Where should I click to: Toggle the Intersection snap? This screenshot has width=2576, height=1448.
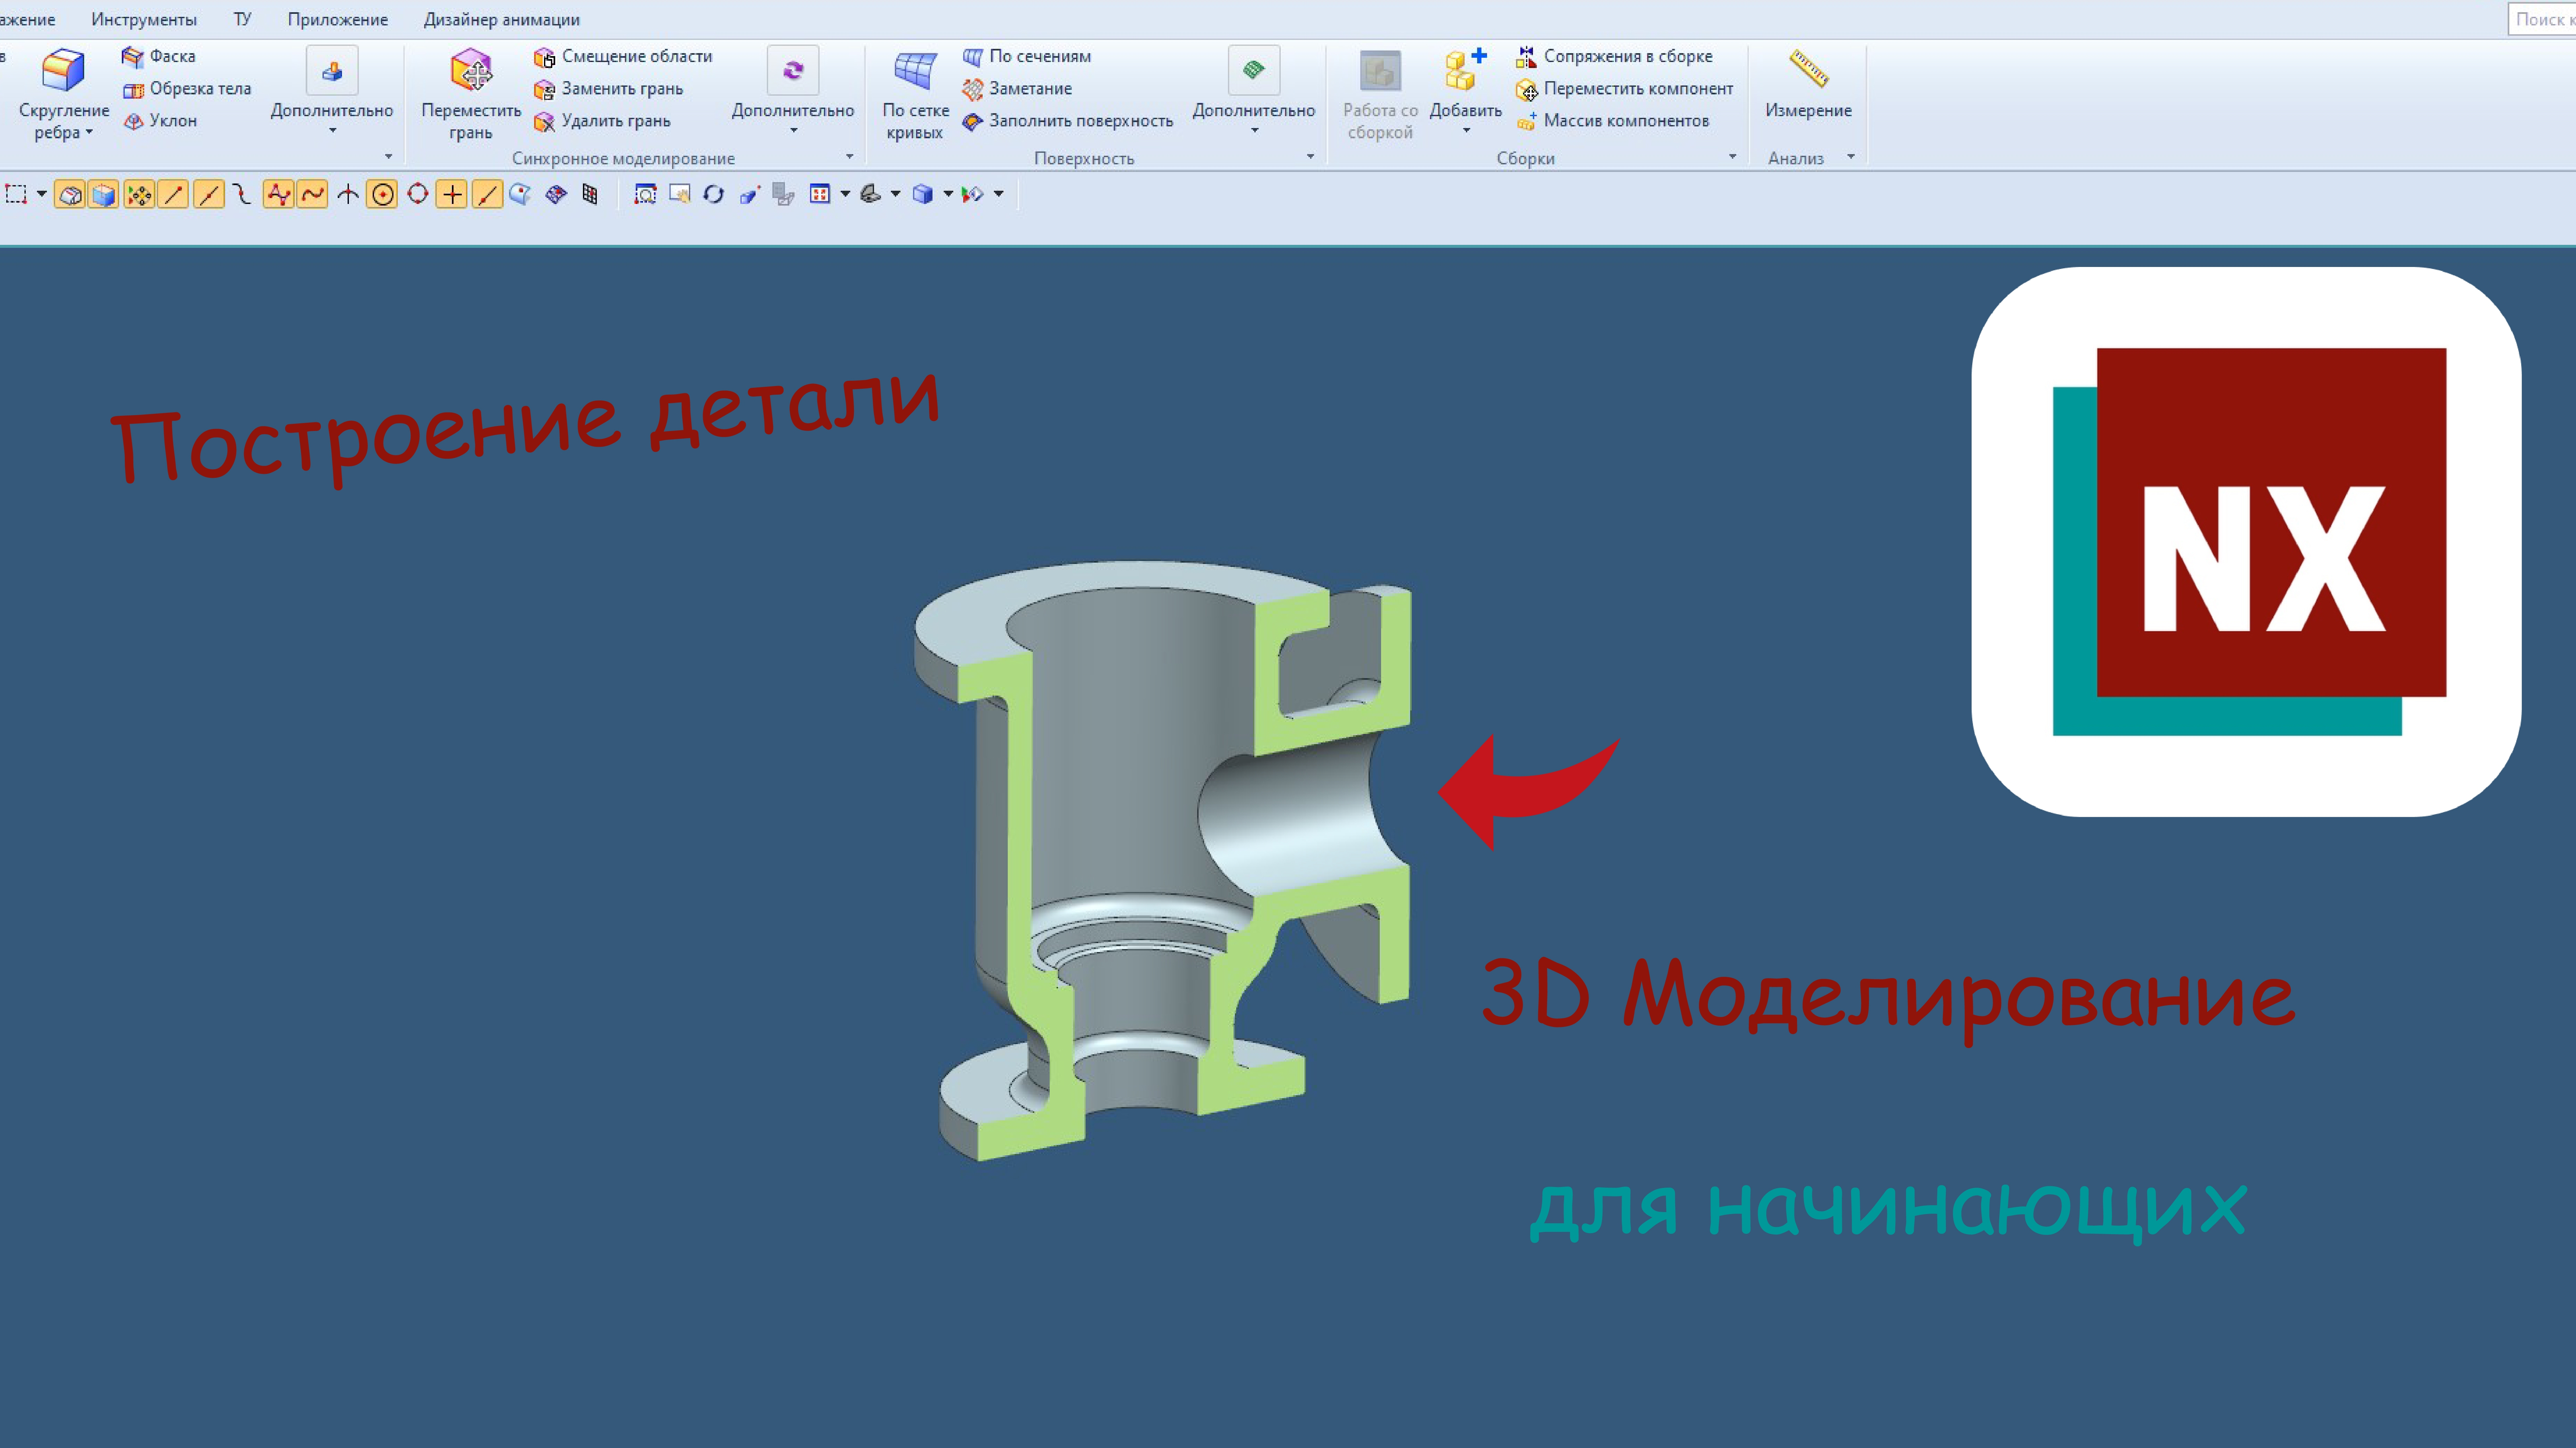[x=348, y=194]
